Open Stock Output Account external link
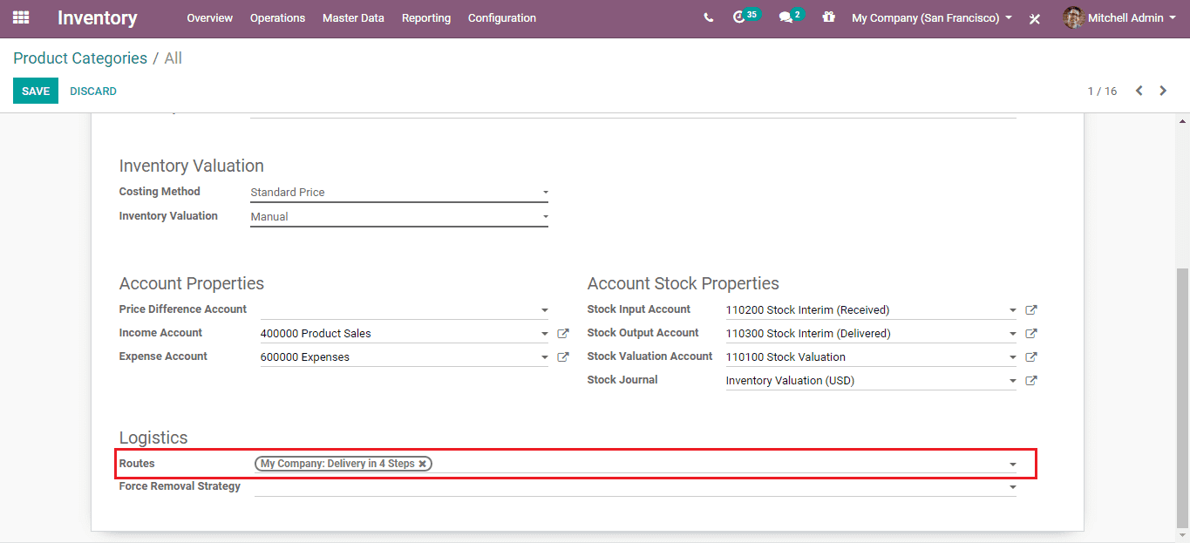Image resolution: width=1190 pixels, height=543 pixels. (1031, 333)
